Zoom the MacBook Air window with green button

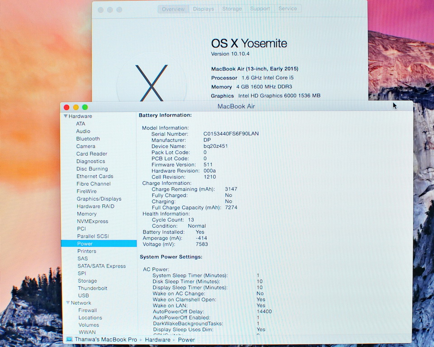coord(85,107)
